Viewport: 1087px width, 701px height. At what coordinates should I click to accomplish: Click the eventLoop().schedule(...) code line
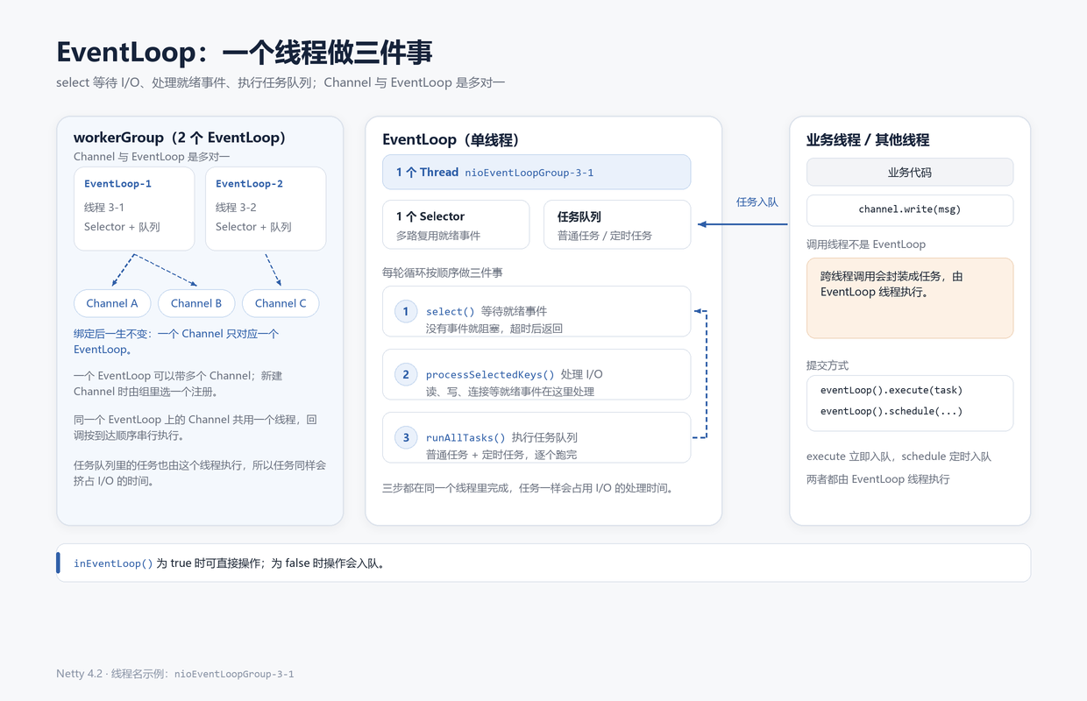[x=892, y=412]
